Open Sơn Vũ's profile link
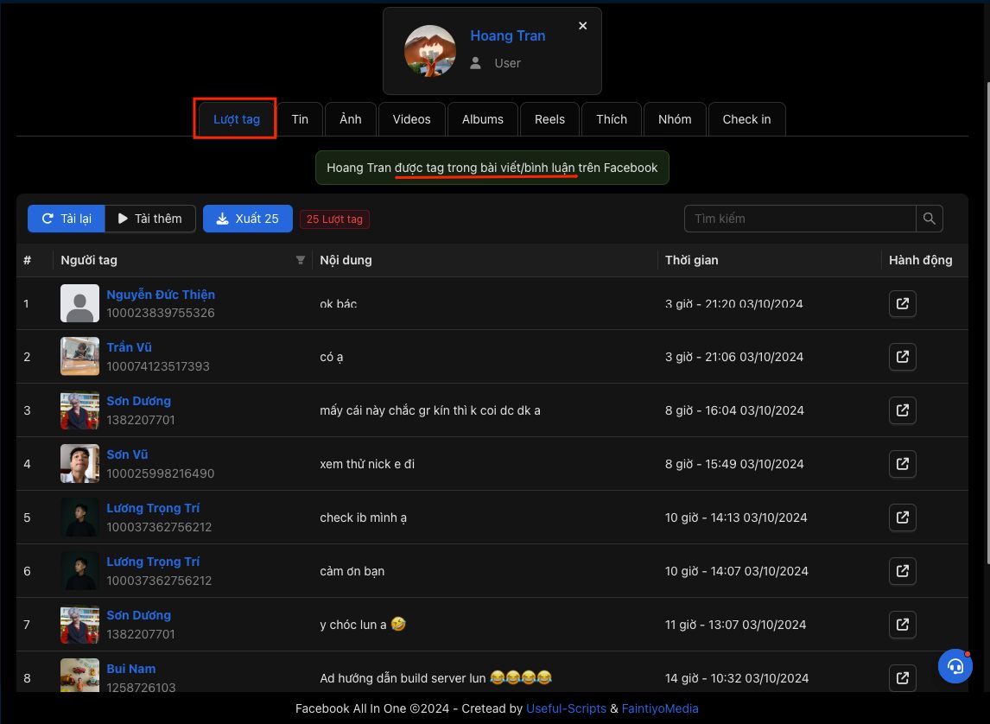 127,454
